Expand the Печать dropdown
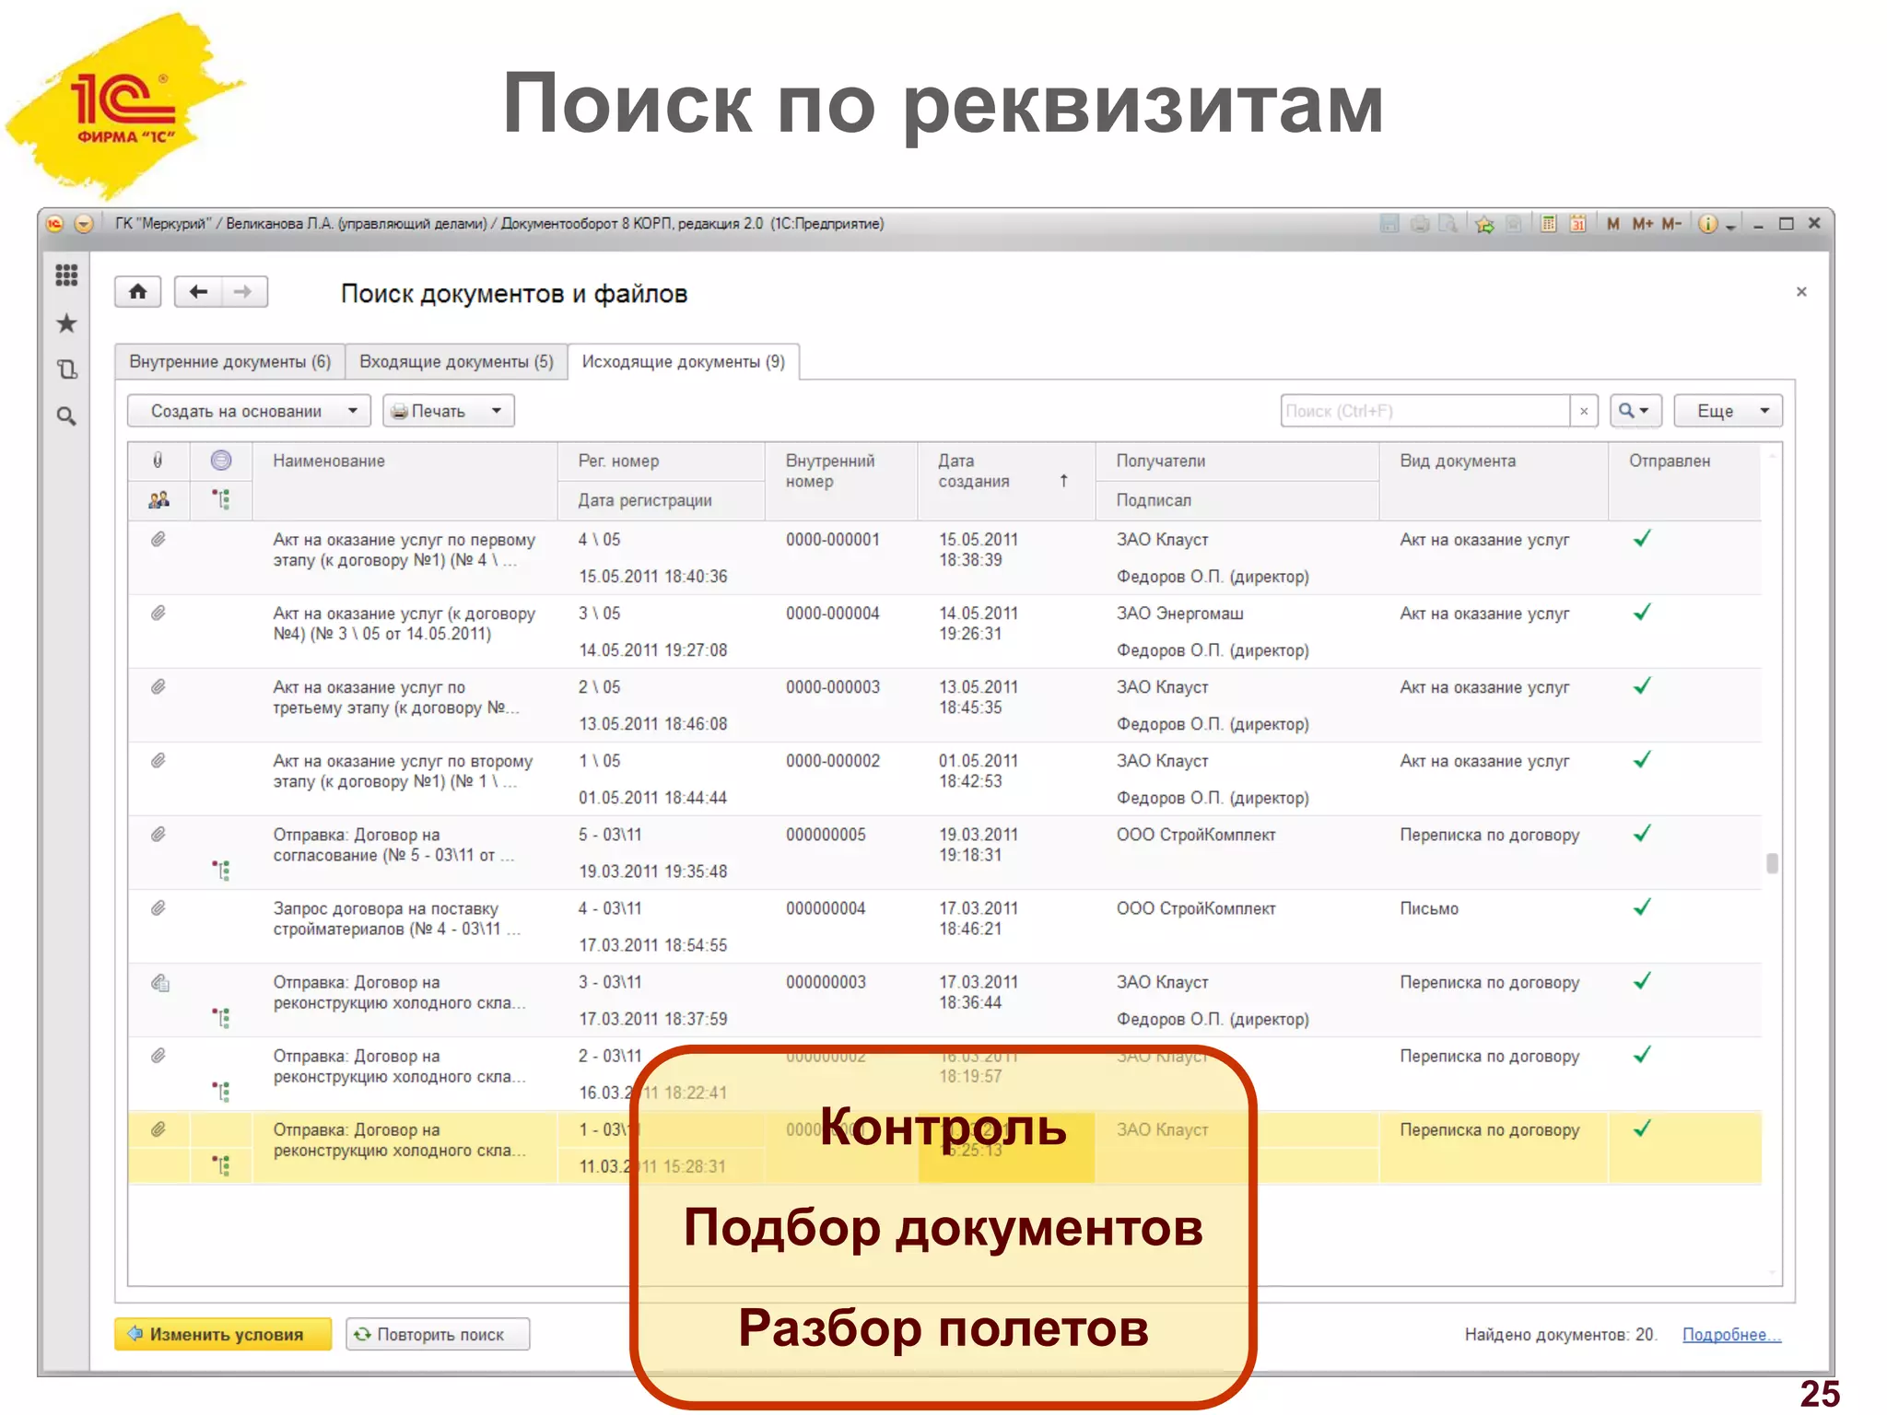 497,411
